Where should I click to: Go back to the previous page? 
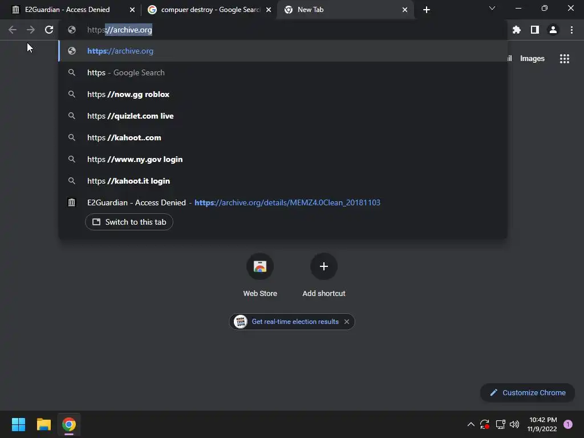[13, 30]
